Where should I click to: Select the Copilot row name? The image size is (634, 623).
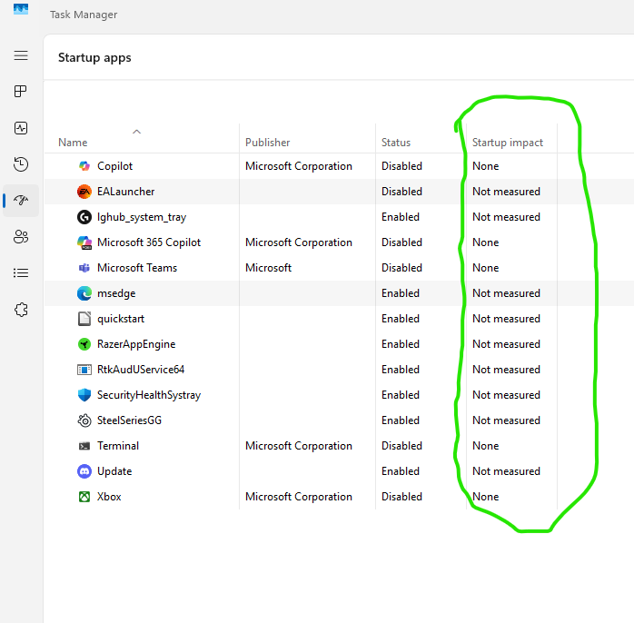click(x=114, y=166)
